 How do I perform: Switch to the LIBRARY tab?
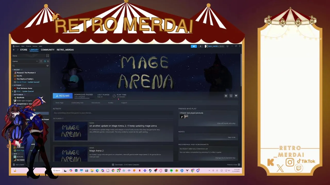click(x=34, y=50)
